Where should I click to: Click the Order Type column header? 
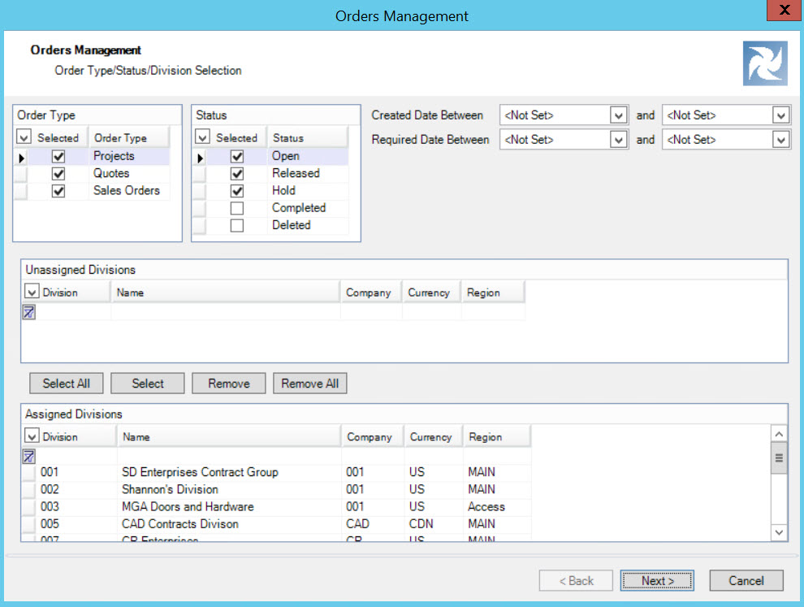tap(128, 137)
